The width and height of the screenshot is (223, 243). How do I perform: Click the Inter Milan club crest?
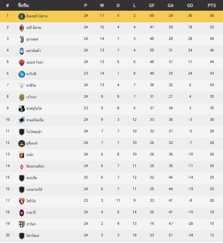tap(22, 16)
